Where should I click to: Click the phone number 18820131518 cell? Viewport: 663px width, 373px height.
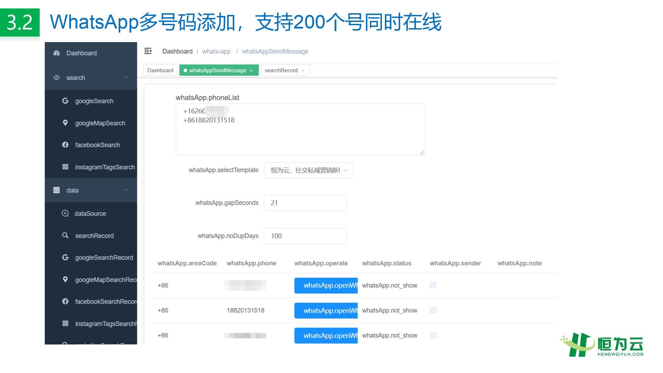pos(245,310)
